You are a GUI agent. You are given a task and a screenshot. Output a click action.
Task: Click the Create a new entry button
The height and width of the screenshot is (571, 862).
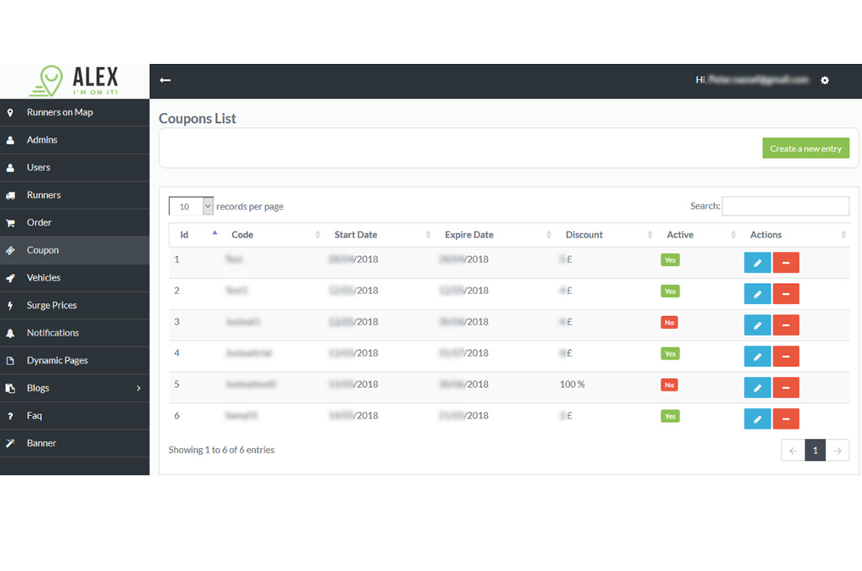[805, 149]
